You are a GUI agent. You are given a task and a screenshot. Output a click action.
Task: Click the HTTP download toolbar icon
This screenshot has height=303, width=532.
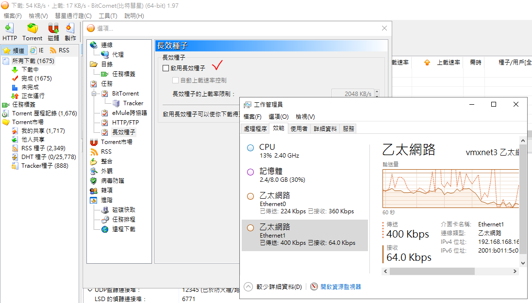pyautogui.click(x=9, y=28)
